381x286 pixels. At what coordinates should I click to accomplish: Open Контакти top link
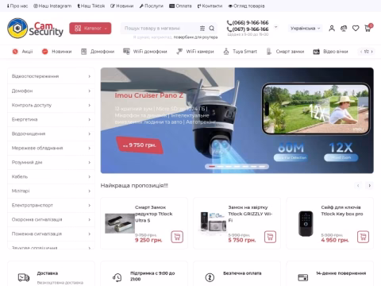[x=210, y=6]
